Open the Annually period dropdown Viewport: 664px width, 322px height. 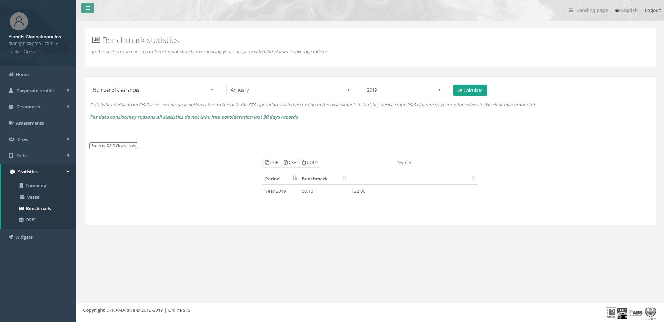(289, 90)
